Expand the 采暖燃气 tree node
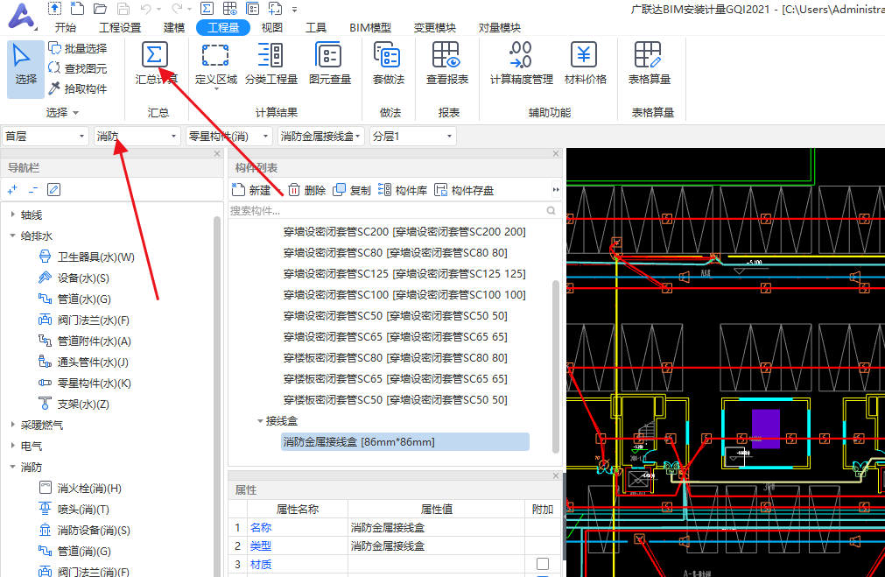The width and height of the screenshot is (885, 577). point(12,426)
